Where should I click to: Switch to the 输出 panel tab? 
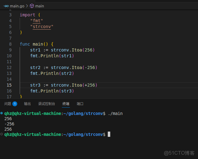pos(27,104)
